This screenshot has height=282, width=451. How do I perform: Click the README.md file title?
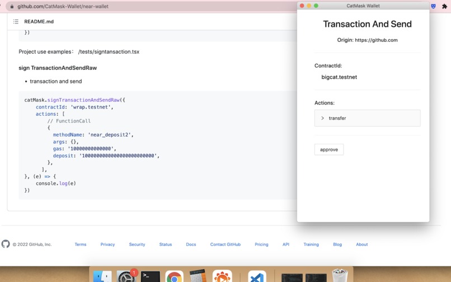pos(39,22)
